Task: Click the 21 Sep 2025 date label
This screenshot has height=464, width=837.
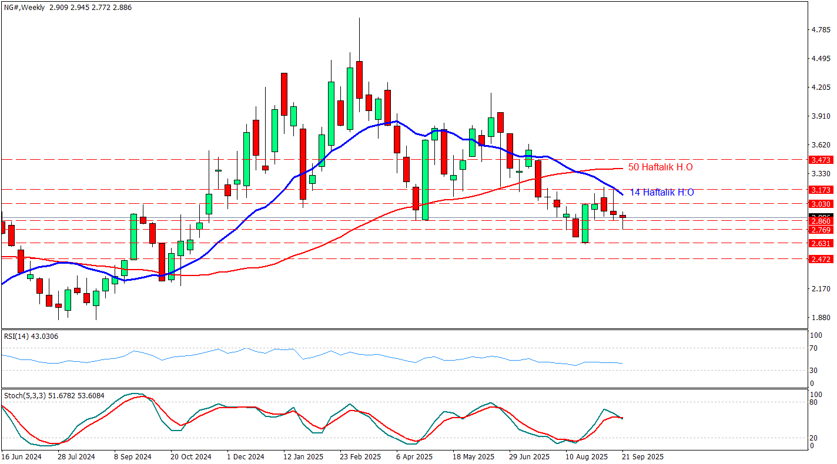Action: click(644, 456)
